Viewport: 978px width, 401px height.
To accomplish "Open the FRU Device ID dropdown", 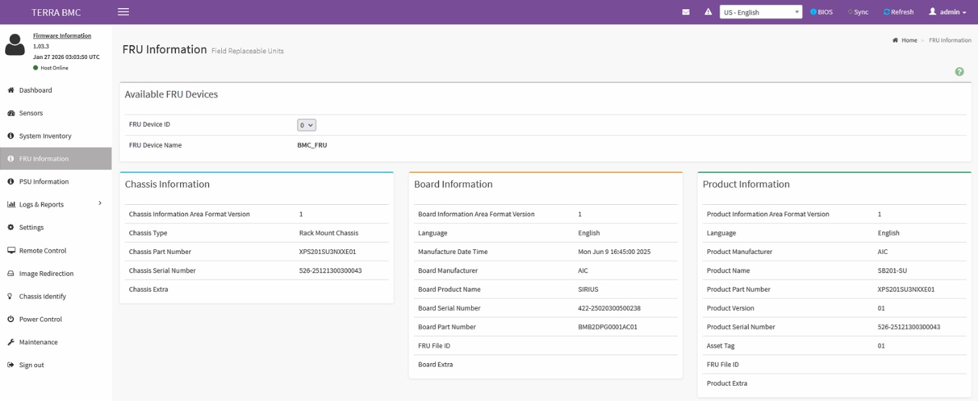I will pos(306,125).
